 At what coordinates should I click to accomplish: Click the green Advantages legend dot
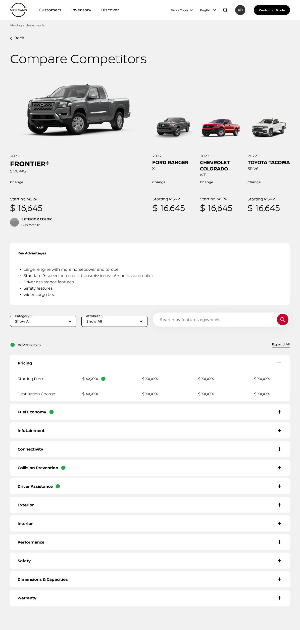tap(13, 345)
